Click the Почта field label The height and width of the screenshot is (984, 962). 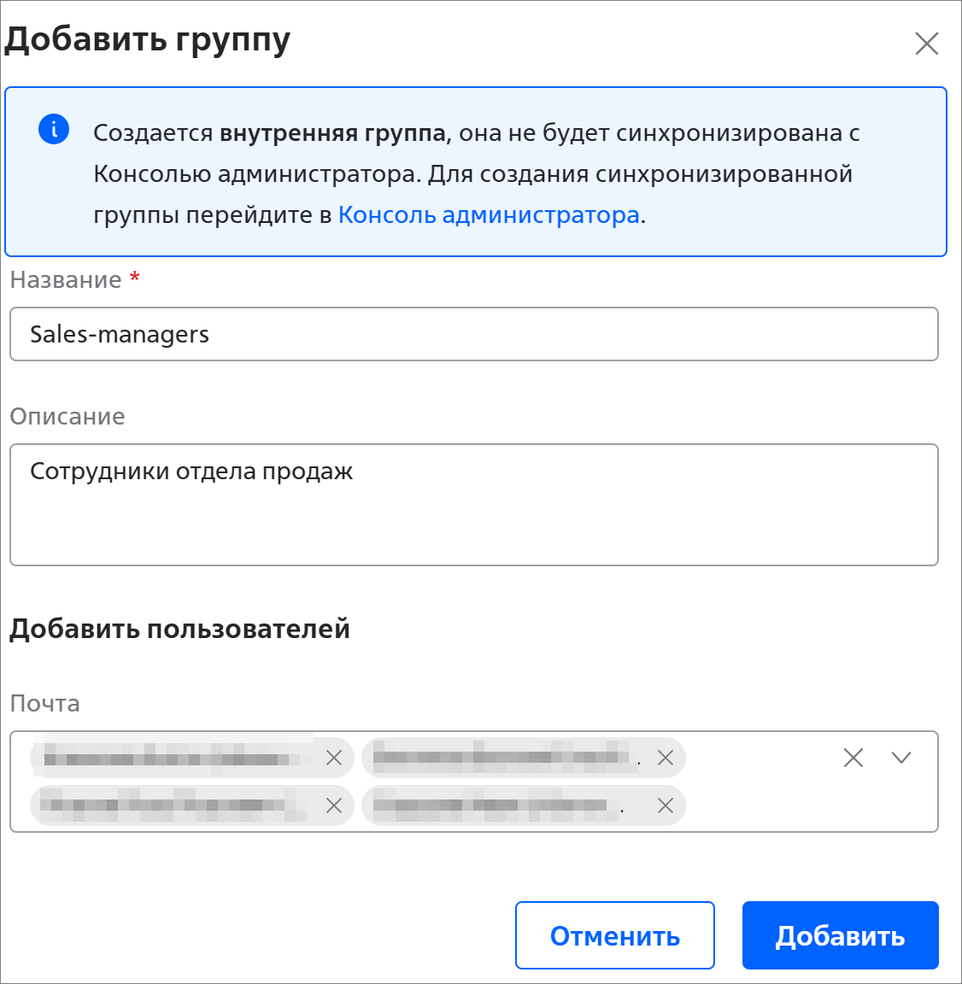pos(45,704)
